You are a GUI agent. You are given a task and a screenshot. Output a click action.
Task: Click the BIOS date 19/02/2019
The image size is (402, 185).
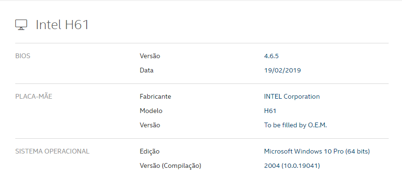click(282, 70)
